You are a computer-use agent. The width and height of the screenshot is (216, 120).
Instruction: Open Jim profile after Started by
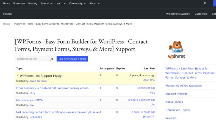[32, 105]
